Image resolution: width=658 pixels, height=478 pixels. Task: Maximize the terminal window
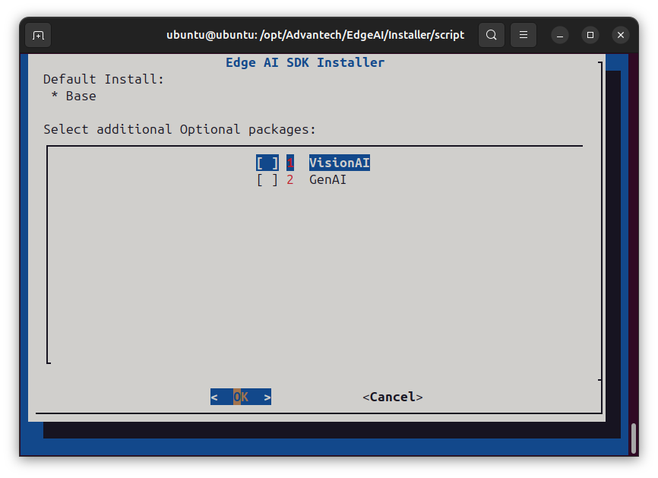click(x=590, y=35)
